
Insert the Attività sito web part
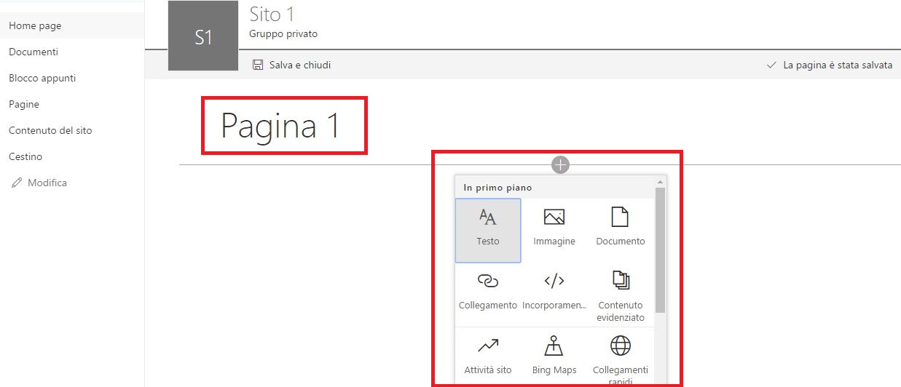coord(488,356)
